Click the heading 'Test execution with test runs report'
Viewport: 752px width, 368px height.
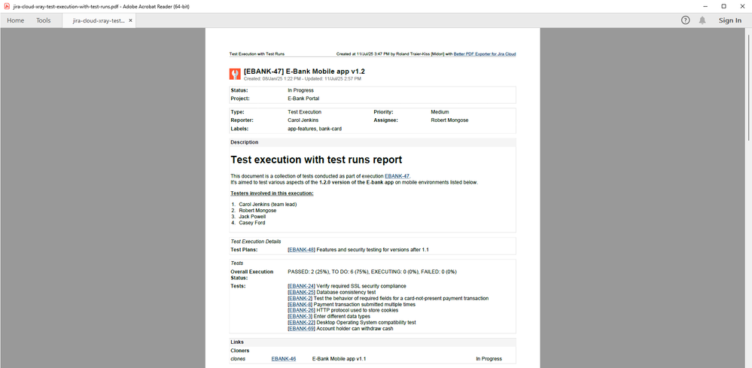coord(316,160)
